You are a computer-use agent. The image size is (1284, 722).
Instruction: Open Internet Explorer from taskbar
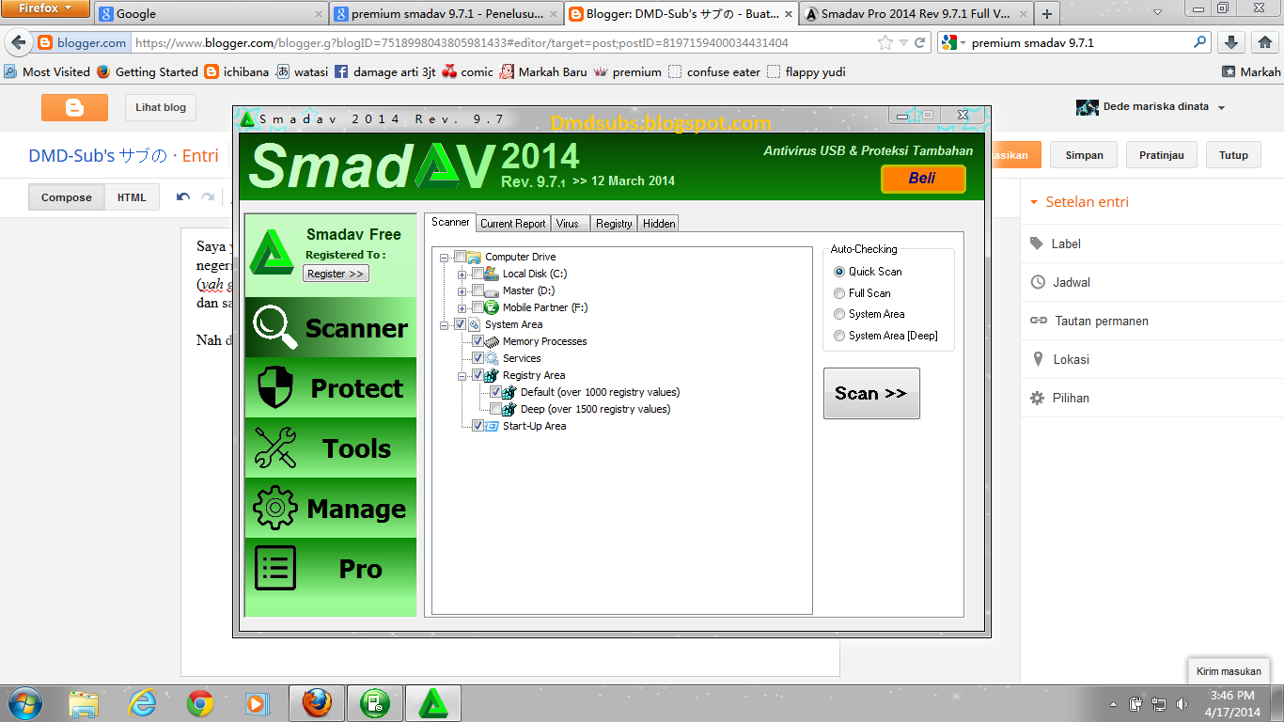click(142, 703)
